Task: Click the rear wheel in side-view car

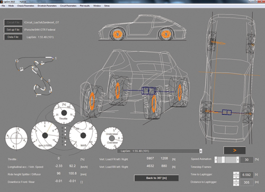Action: point(166,34)
